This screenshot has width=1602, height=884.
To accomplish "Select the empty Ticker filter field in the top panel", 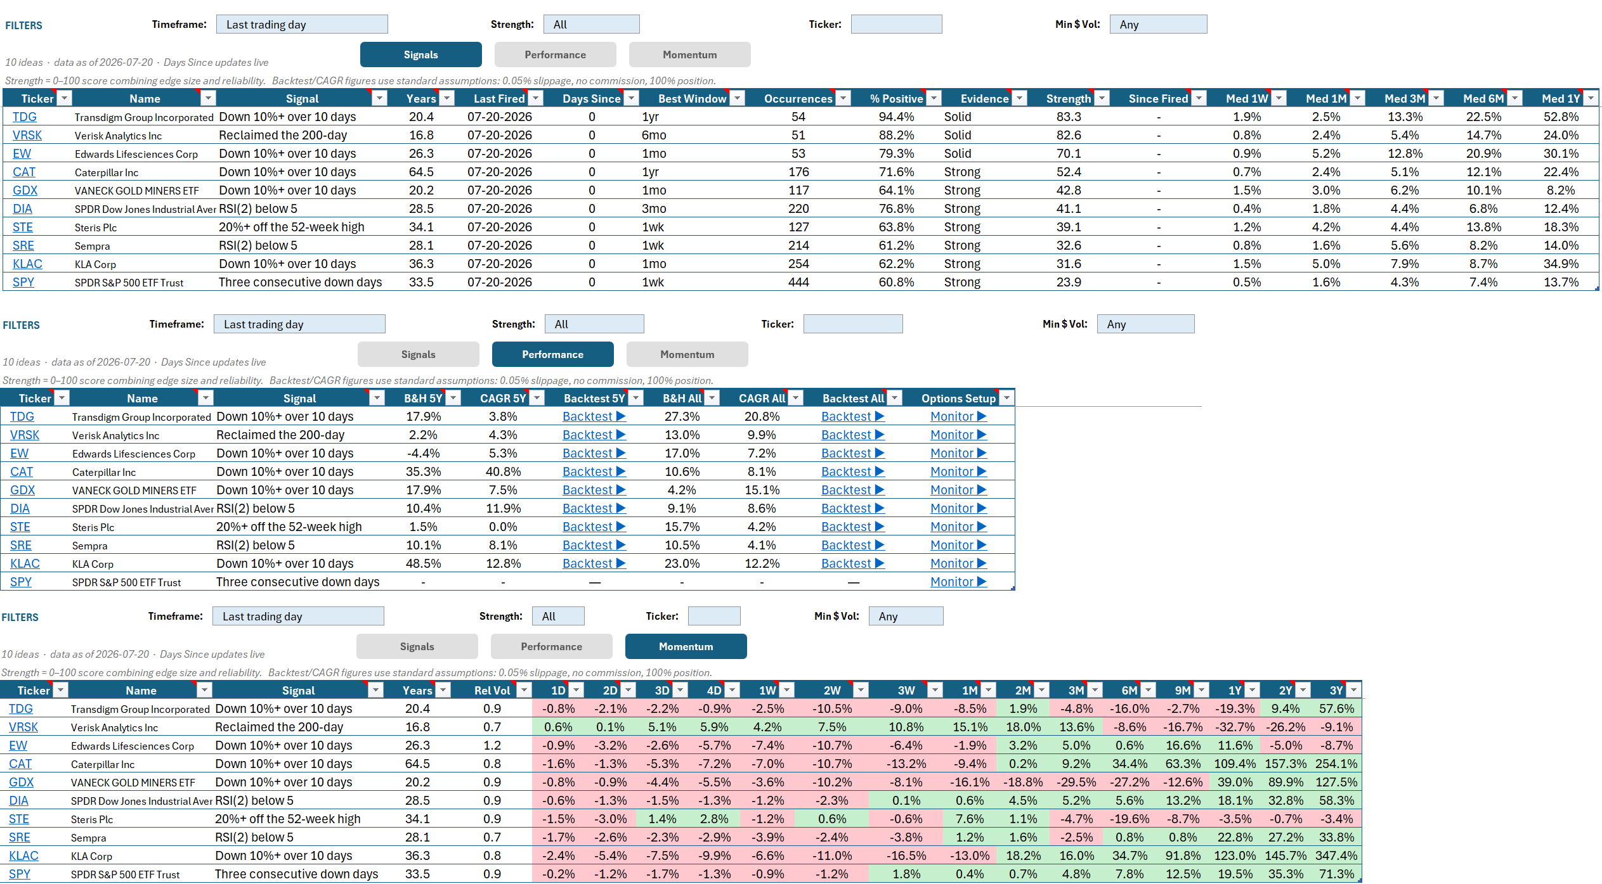I will [x=896, y=25].
